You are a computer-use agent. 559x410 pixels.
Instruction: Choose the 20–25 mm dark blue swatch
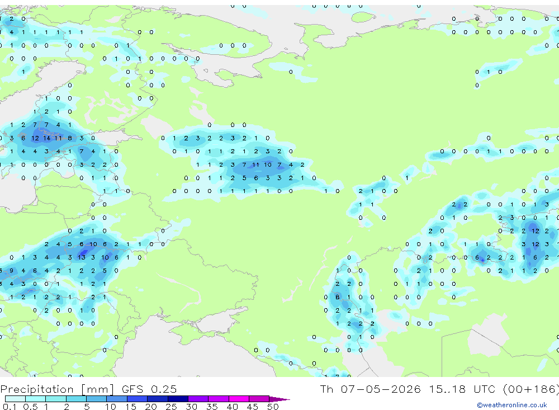coord(158,399)
